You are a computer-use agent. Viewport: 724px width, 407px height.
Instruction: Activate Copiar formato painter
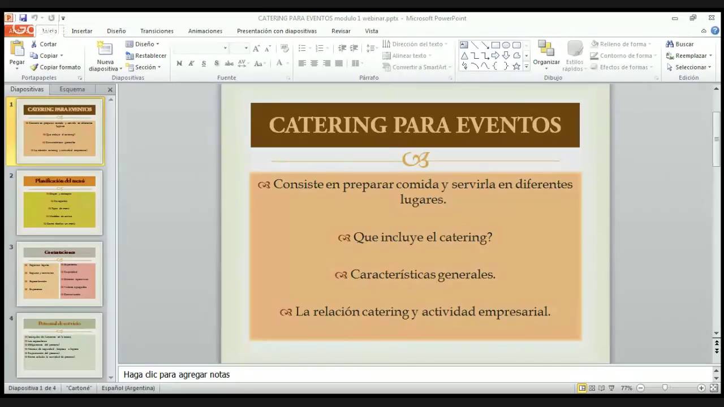pyautogui.click(x=55, y=67)
